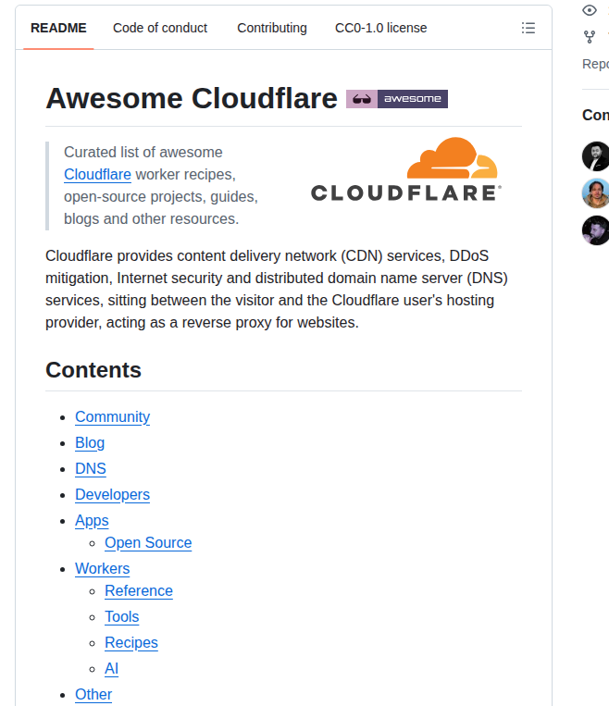Open the Contributing tab
Image resolution: width=609 pixels, height=706 pixels.
coord(272,28)
